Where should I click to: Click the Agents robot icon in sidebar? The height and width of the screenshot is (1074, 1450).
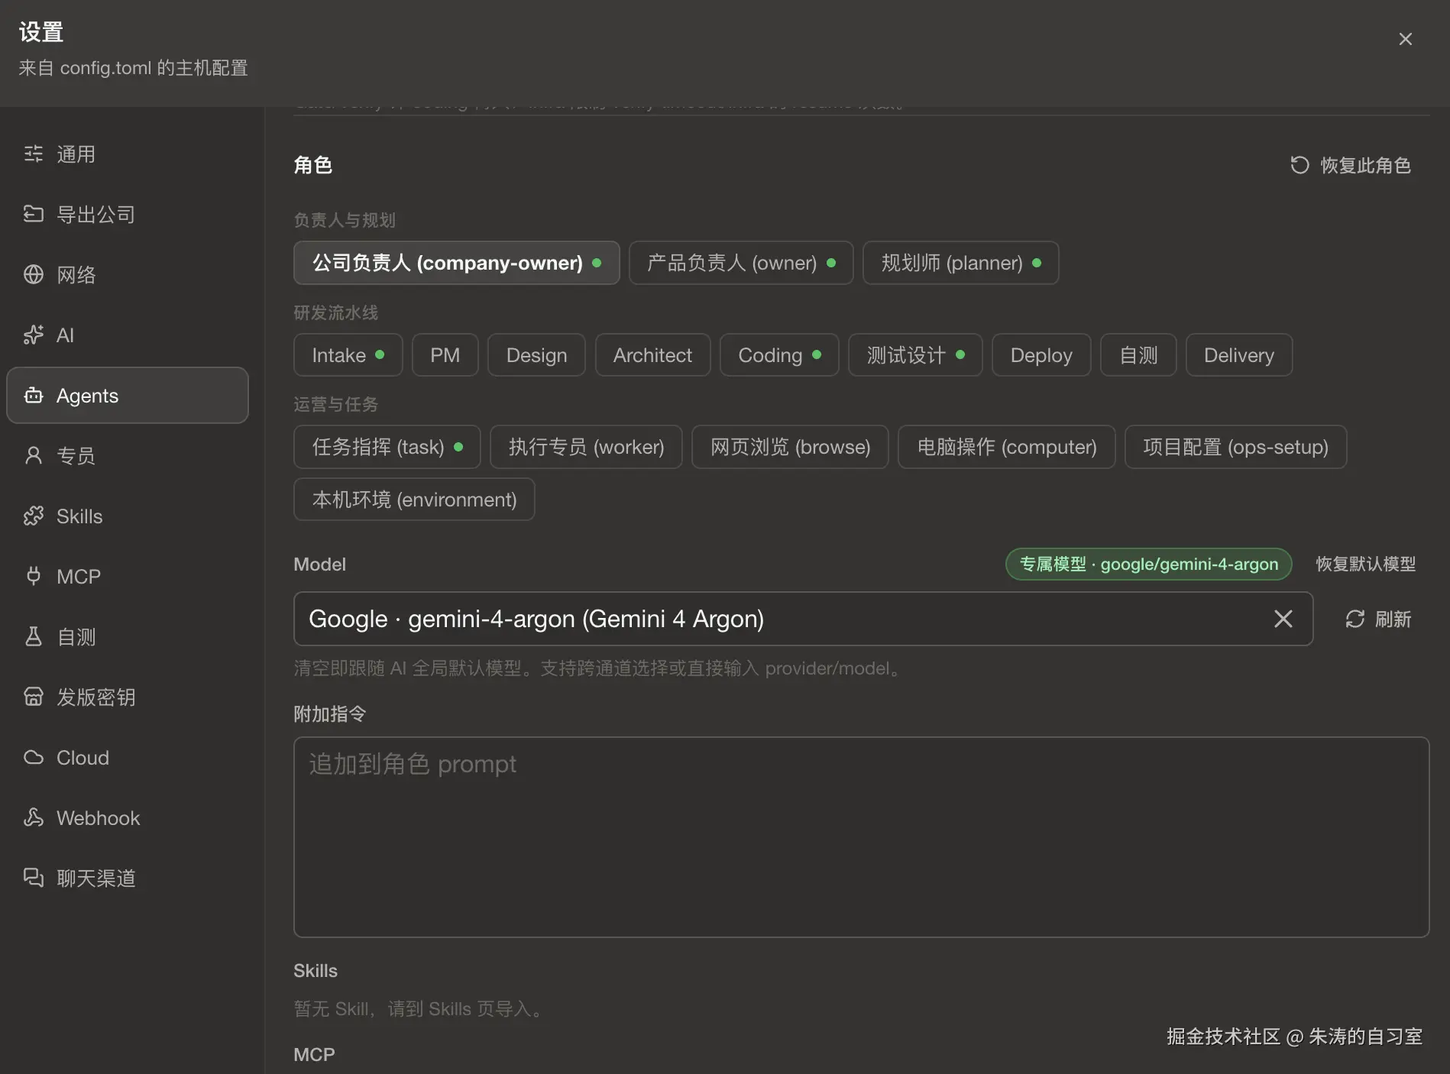(34, 396)
